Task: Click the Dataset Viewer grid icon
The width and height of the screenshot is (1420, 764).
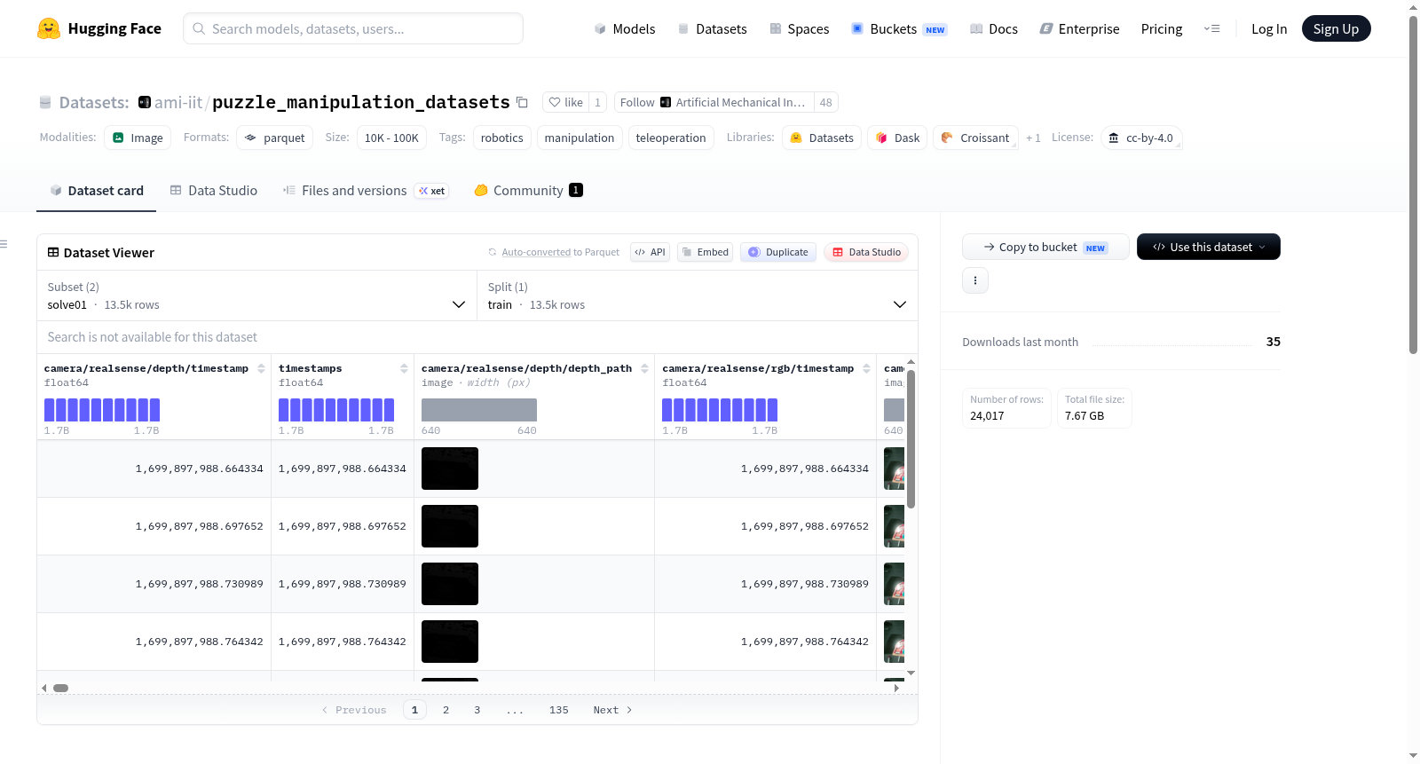Action: pos(53,252)
